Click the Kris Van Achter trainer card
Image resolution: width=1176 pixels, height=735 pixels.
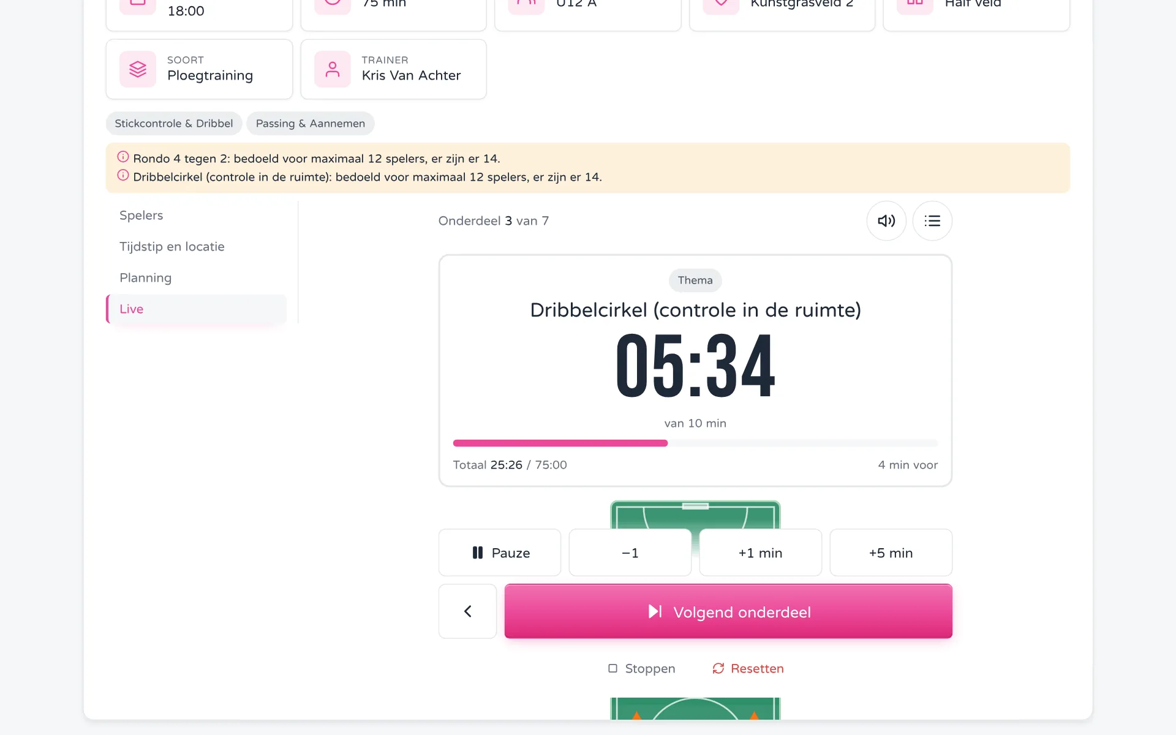393,69
